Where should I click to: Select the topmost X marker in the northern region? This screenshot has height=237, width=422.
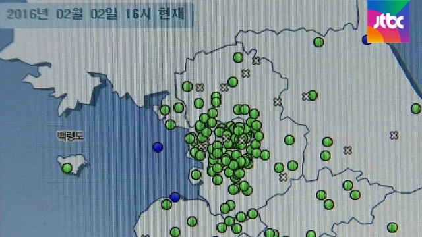click(x=256, y=61)
